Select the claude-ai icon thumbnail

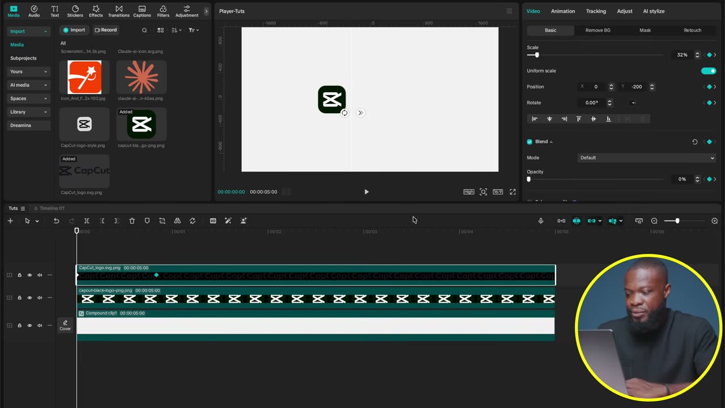click(x=141, y=77)
